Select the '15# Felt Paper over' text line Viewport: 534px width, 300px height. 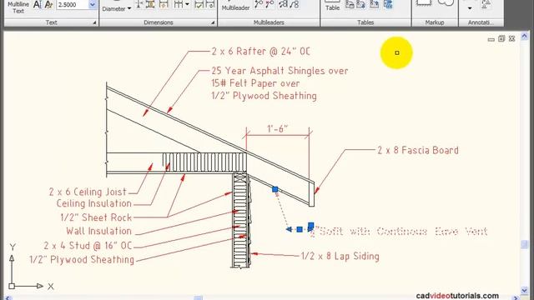255,83
